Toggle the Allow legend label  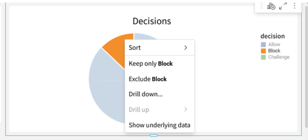pyautogui.click(x=274, y=44)
